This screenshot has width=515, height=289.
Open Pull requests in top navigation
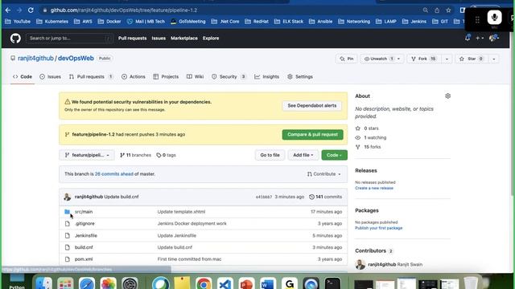pyautogui.click(x=132, y=39)
